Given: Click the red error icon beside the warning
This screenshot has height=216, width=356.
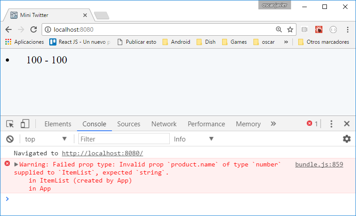Looking at the screenshot, I should pyautogui.click(x=7, y=163).
